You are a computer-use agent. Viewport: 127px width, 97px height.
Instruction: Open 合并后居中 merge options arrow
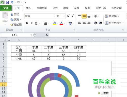123,23
